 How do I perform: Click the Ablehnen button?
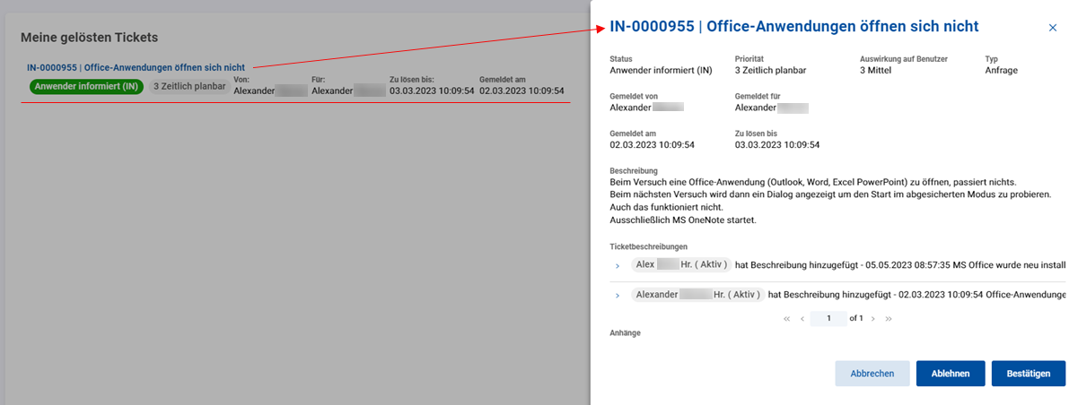tap(951, 374)
